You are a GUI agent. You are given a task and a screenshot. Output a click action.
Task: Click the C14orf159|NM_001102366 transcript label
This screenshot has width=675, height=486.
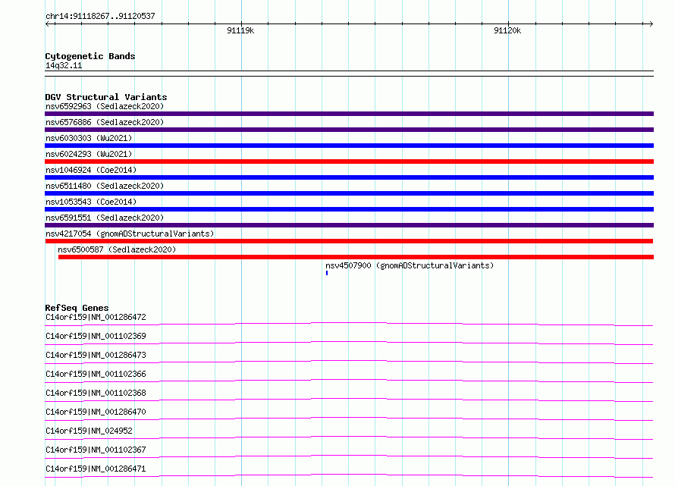96,374
